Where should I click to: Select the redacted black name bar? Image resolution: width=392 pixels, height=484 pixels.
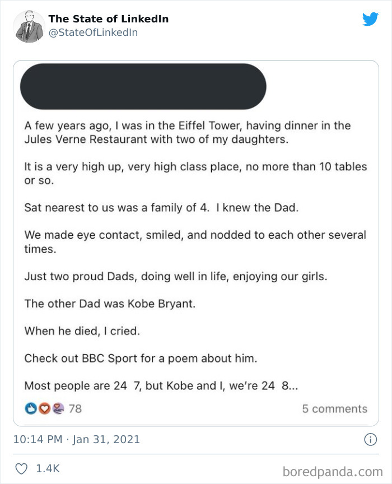click(143, 86)
